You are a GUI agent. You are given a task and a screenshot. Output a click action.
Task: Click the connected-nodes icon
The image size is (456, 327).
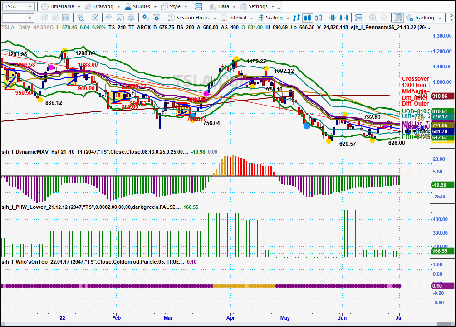pos(131,18)
